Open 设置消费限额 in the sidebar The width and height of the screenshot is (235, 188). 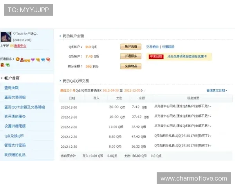[15, 126]
